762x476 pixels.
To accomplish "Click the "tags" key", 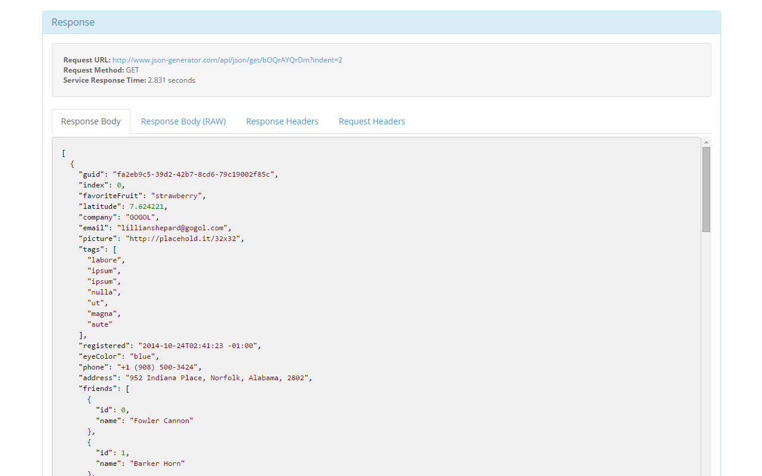I will coord(92,249).
